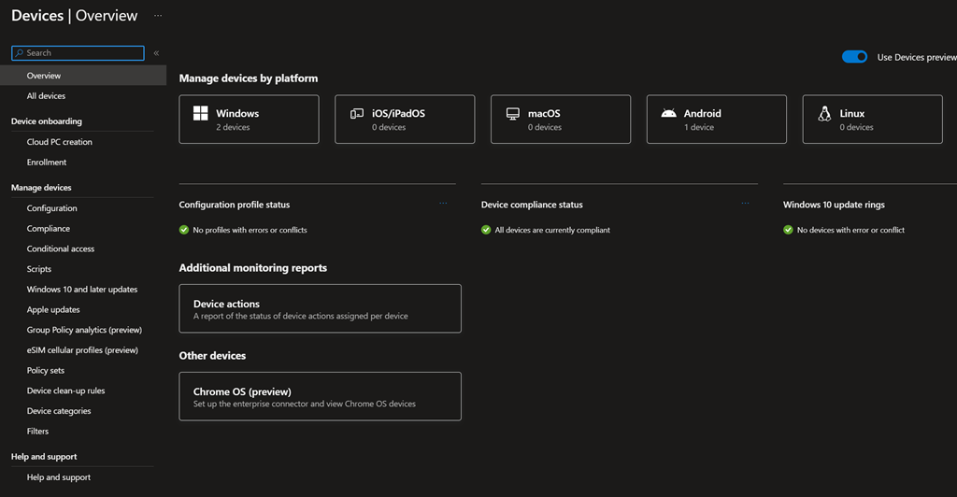The image size is (957, 497).
Task: Select Compliance under Manage devices
Action: [x=49, y=229]
